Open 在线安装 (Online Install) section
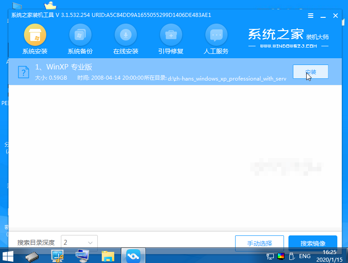The width and height of the screenshot is (348, 263). click(x=125, y=39)
